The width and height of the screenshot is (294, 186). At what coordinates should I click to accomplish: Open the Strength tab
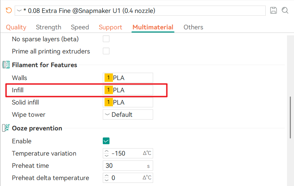[x=49, y=27]
